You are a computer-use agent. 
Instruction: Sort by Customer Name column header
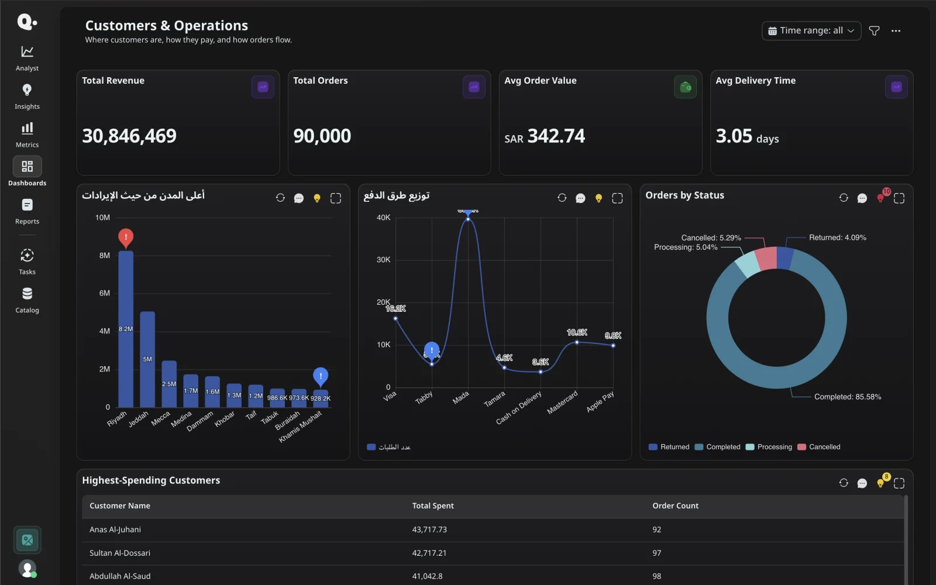click(120, 505)
